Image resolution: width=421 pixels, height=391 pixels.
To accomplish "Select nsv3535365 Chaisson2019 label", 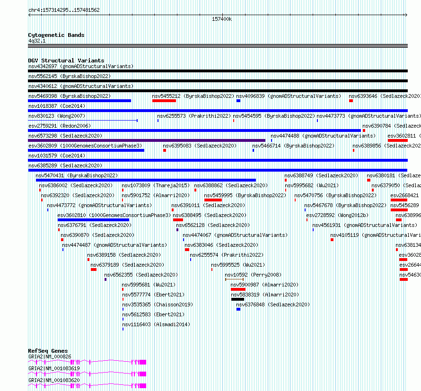I will click(158, 304).
